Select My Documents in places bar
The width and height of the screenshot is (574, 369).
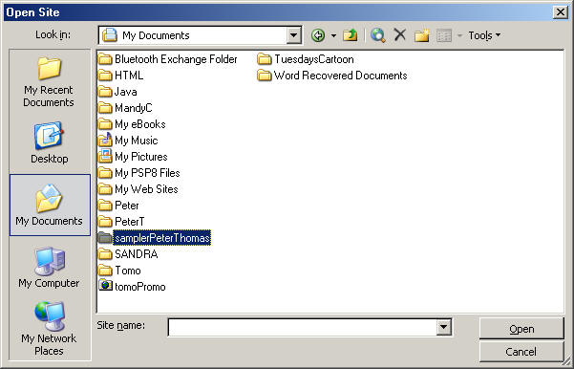pos(50,205)
